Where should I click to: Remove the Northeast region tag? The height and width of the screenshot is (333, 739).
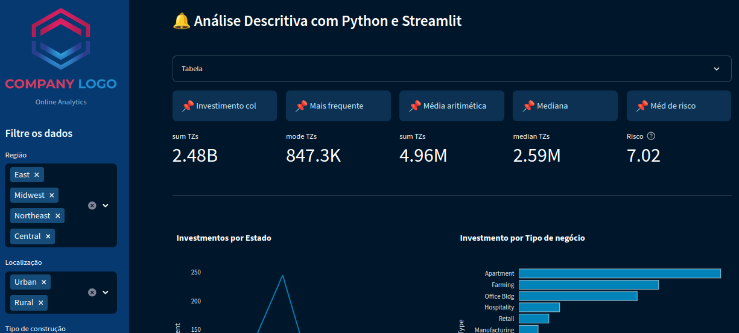[x=58, y=216]
